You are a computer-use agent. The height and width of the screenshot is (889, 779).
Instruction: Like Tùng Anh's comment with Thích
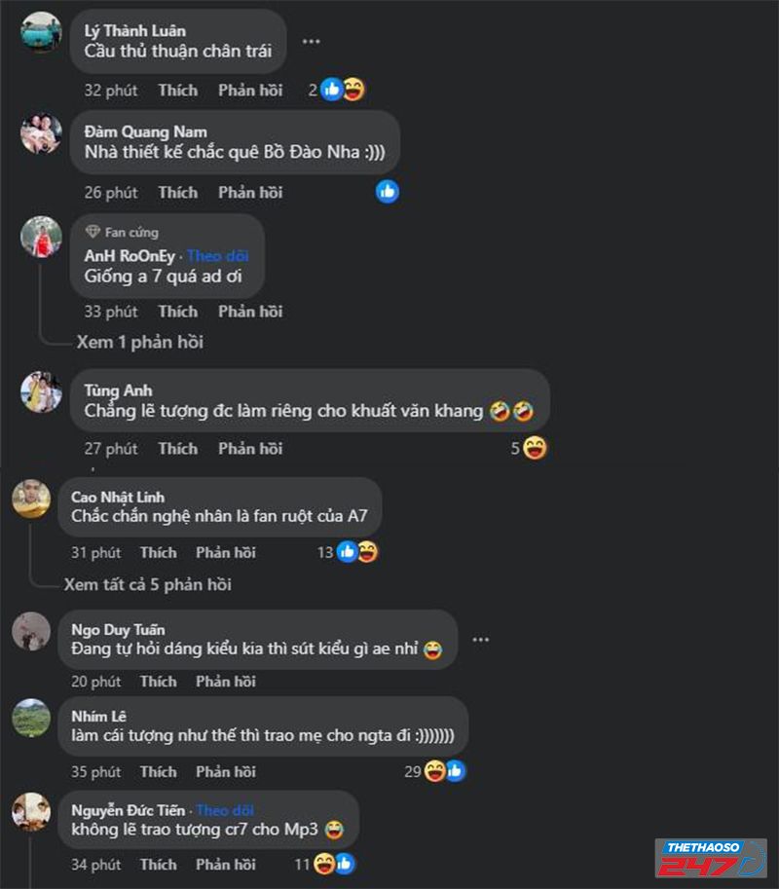click(177, 449)
